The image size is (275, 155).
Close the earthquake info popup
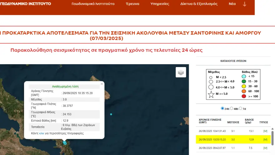[102, 84]
